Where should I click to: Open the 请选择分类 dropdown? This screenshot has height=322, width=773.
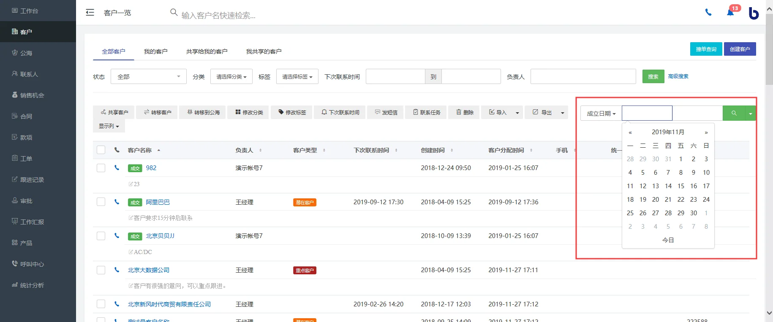[231, 76]
